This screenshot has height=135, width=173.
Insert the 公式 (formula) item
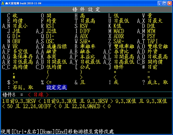click(x=85, y=67)
